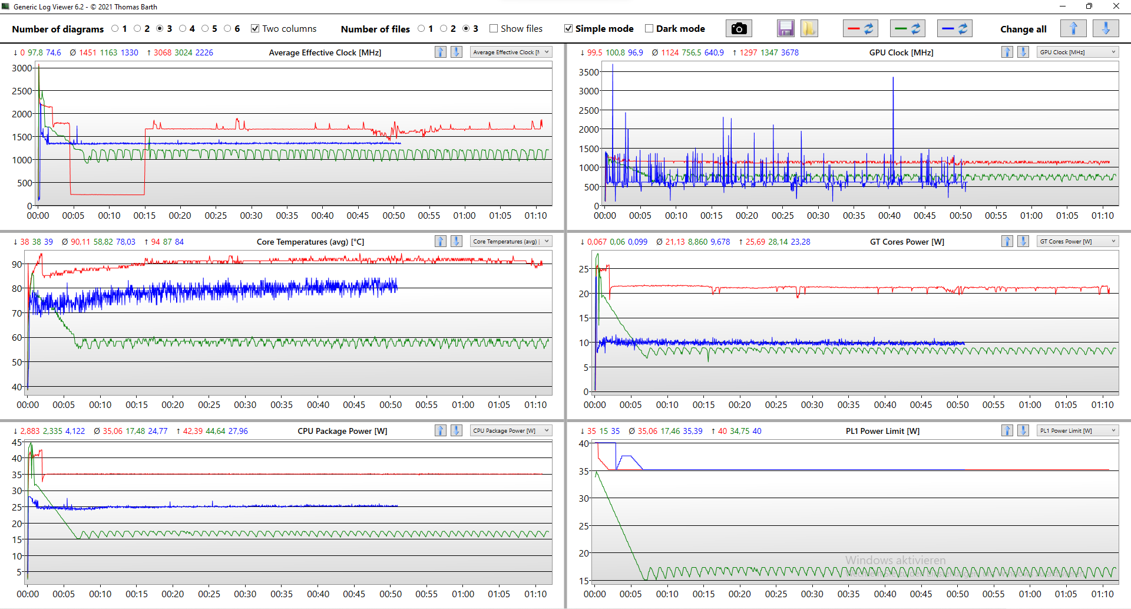Click the Change all up arrow

(x=1073, y=28)
